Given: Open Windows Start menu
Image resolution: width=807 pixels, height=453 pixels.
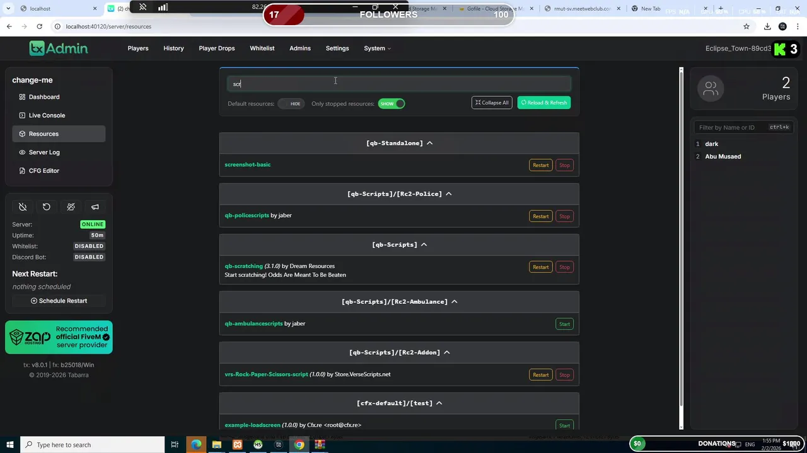Looking at the screenshot, I should (9, 445).
